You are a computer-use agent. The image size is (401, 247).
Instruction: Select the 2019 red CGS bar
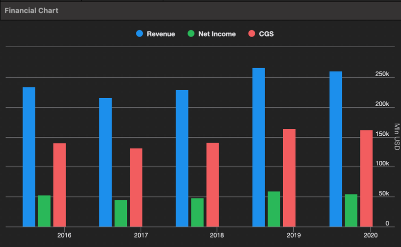pyautogui.click(x=289, y=178)
